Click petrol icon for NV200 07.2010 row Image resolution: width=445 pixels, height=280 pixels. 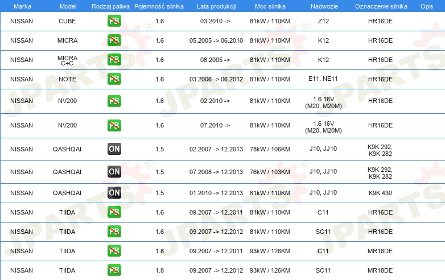[114, 125]
